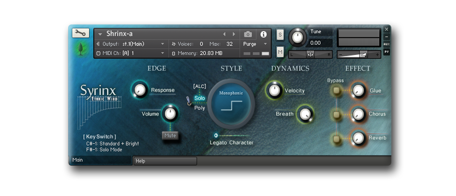The height and width of the screenshot is (196, 456).
Task: Click the Output routing icon
Action: 98,44
